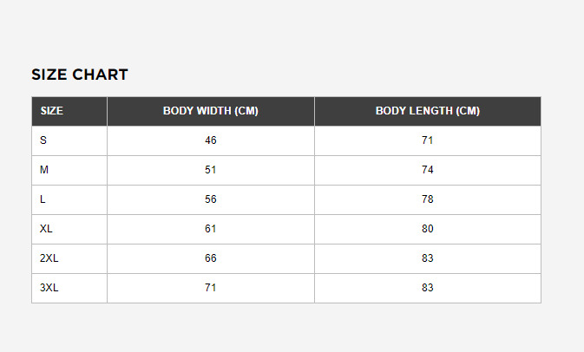Screen dimensions: 584x352
Task: Click body length value 78
Action: (x=428, y=199)
